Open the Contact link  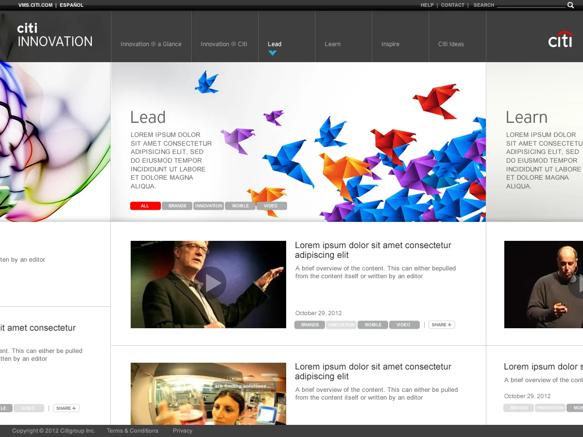[x=453, y=5]
